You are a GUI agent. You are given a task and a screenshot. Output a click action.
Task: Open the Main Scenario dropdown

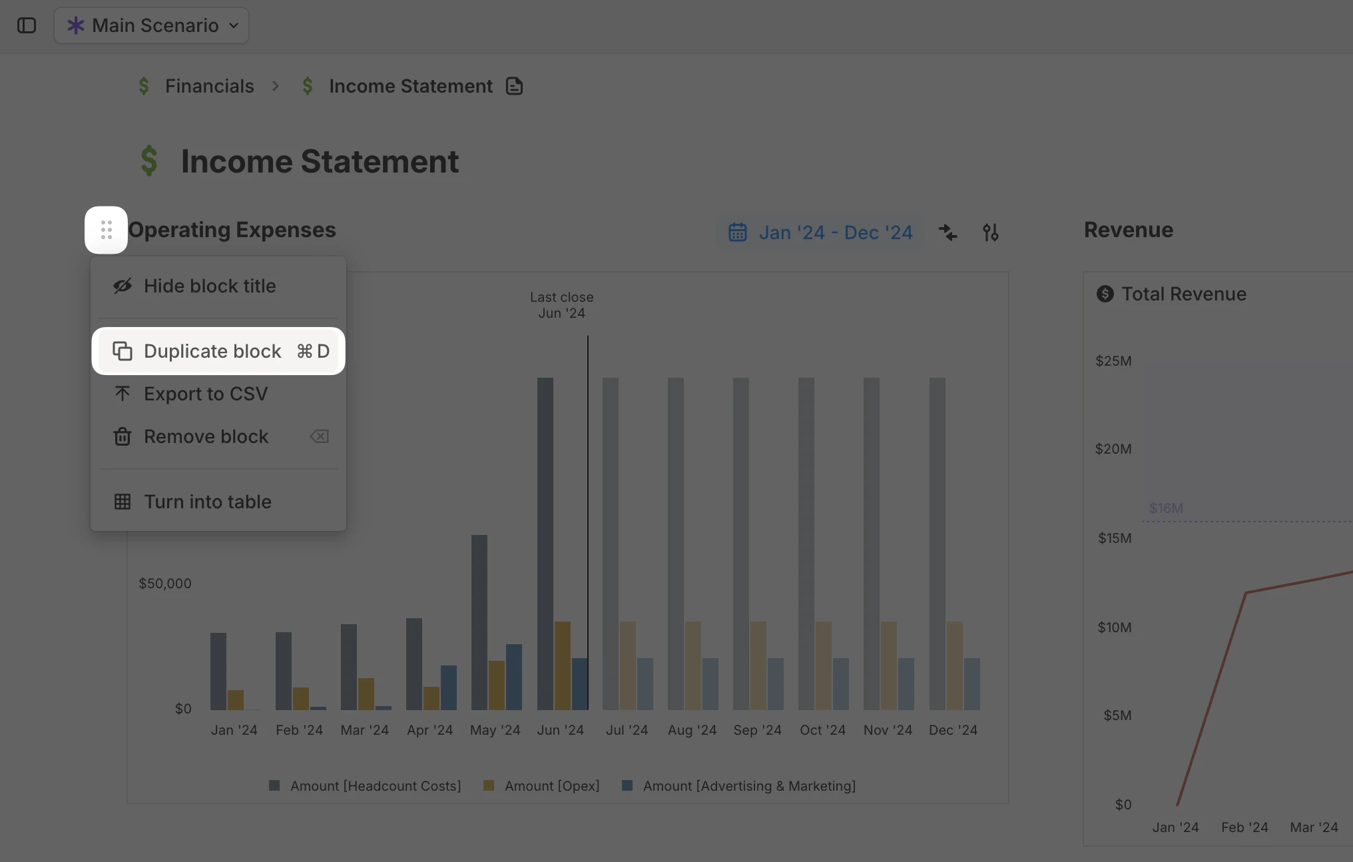[x=152, y=25]
